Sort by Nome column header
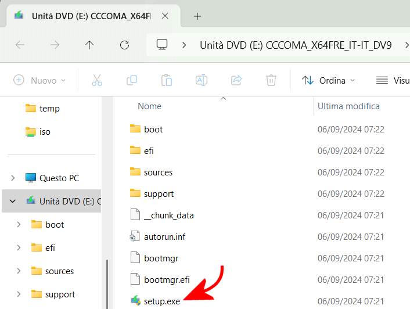 click(x=150, y=106)
